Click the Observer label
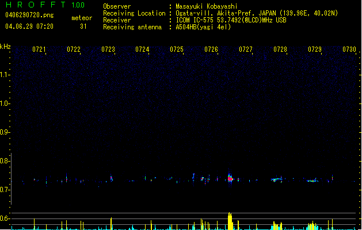Image resolution: width=362 pixels, height=230 pixels. [117, 6]
